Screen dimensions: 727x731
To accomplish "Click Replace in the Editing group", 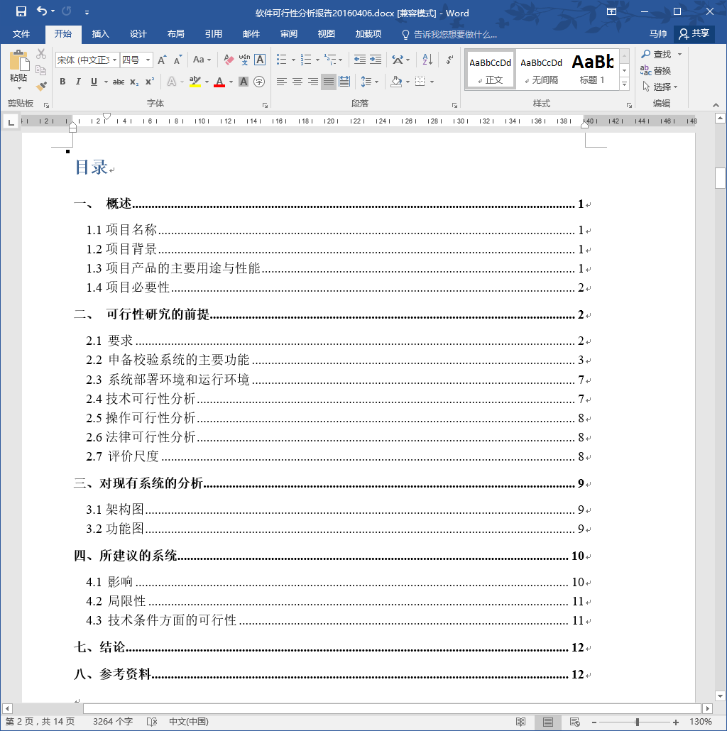I will point(656,70).
